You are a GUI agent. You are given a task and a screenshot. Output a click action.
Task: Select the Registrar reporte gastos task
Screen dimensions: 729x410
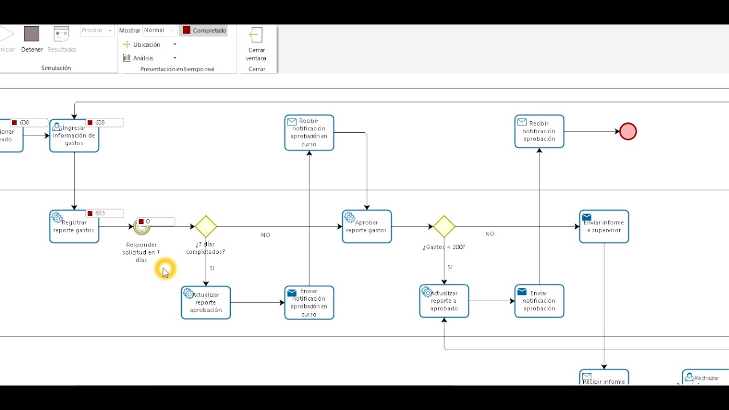[x=74, y=227]
